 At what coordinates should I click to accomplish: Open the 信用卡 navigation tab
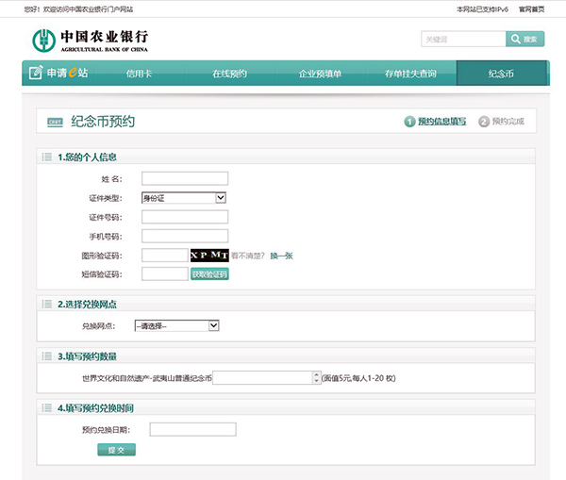(139, 73)
